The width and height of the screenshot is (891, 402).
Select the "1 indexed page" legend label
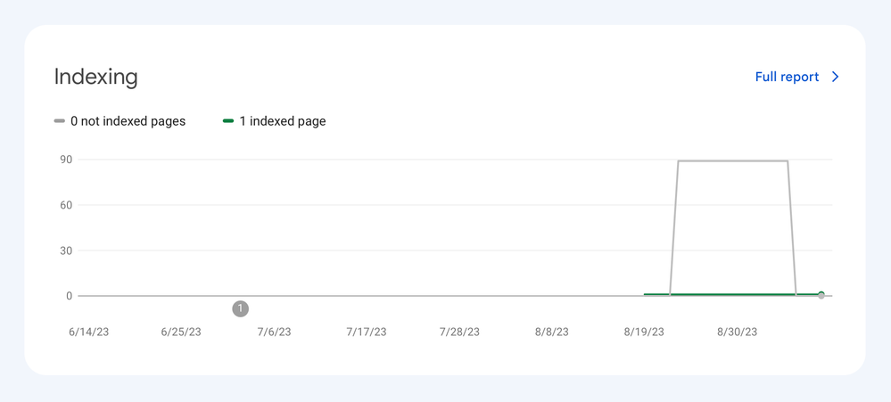point(282,121)
